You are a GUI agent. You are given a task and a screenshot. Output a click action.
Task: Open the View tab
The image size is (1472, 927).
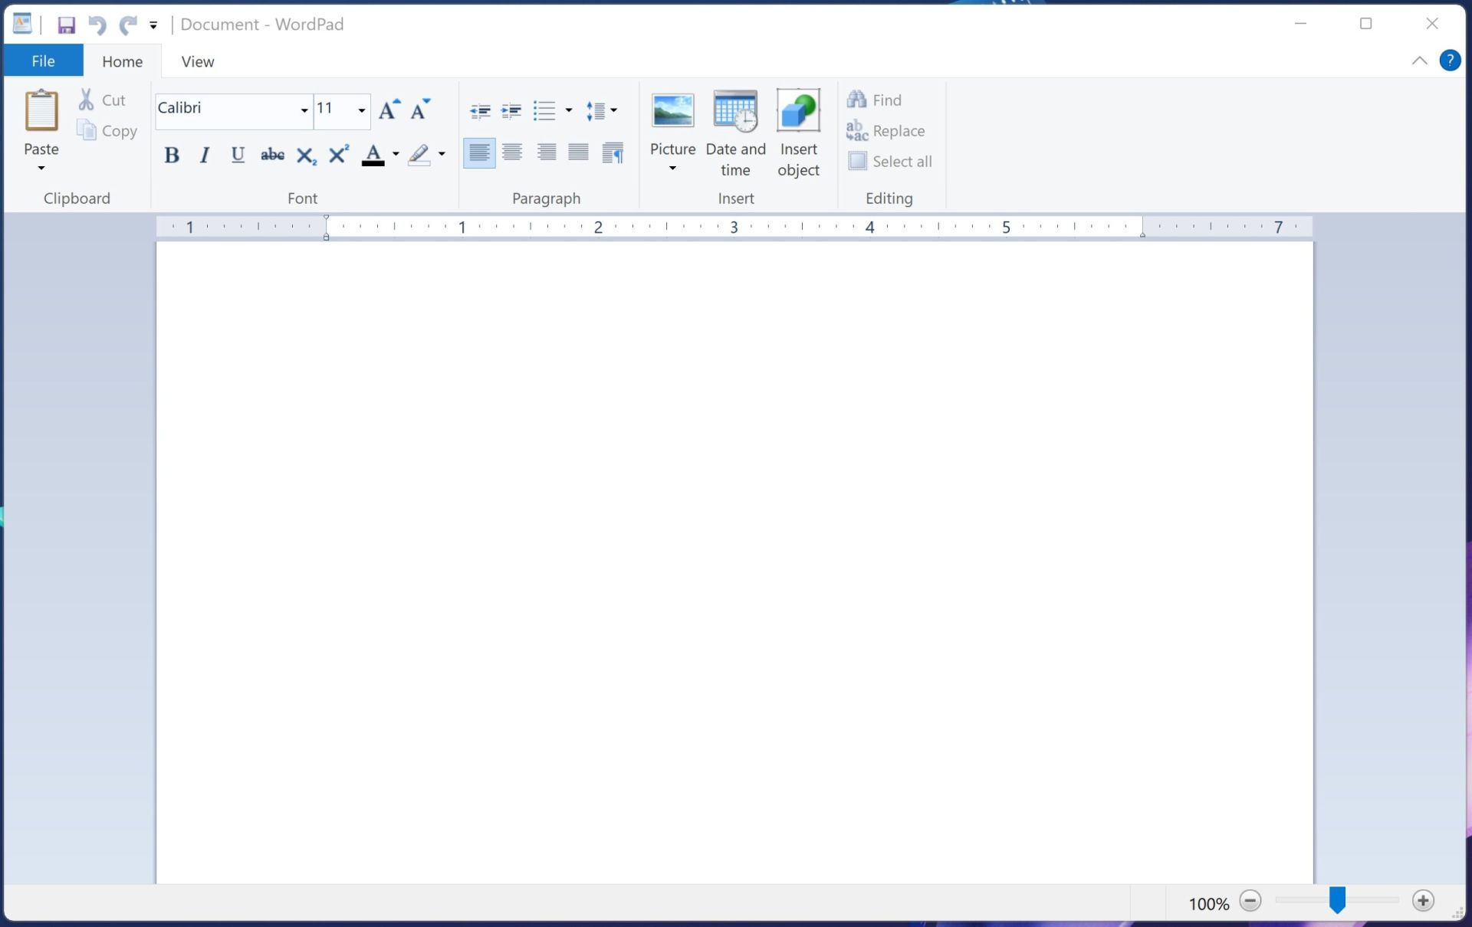point(198,61)
